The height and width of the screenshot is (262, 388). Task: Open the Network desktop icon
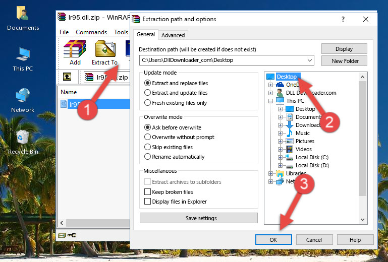(23, 95)
